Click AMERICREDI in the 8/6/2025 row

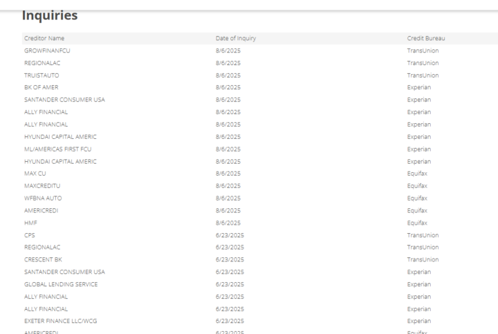pos(41,211)
